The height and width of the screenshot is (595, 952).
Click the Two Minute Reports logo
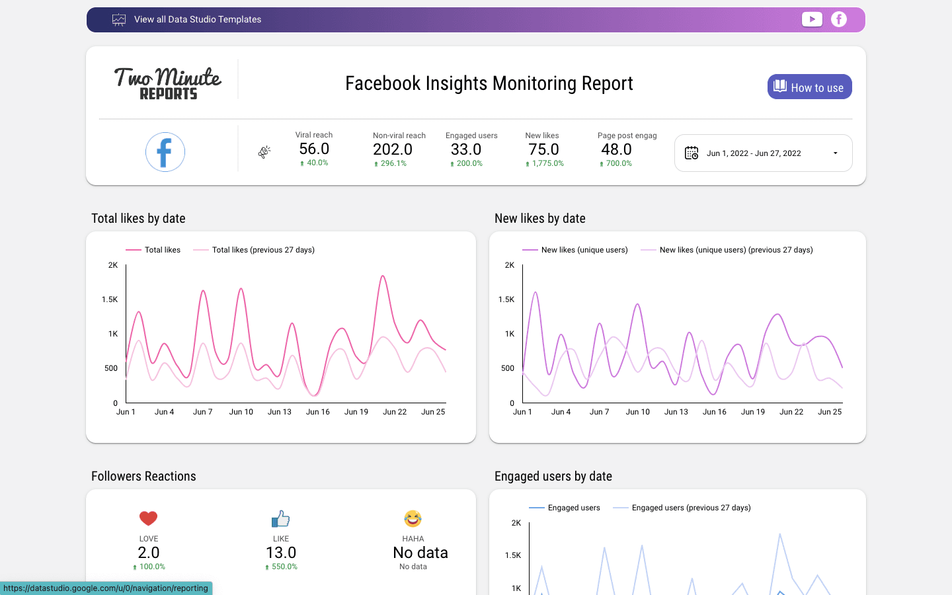pyautogui.click(x=168, y=82)
